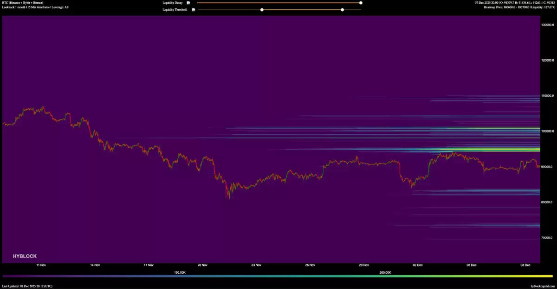Click the HYBLOCK watermark logo
The width and height of the screenshot is (557, 289).
[25, 256]
